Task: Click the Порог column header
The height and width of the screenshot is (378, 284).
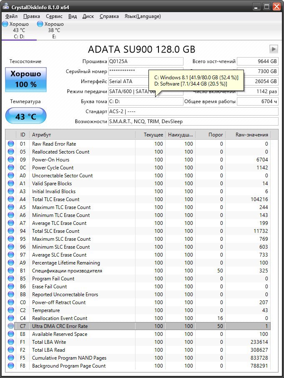Action: click(210, 135)
